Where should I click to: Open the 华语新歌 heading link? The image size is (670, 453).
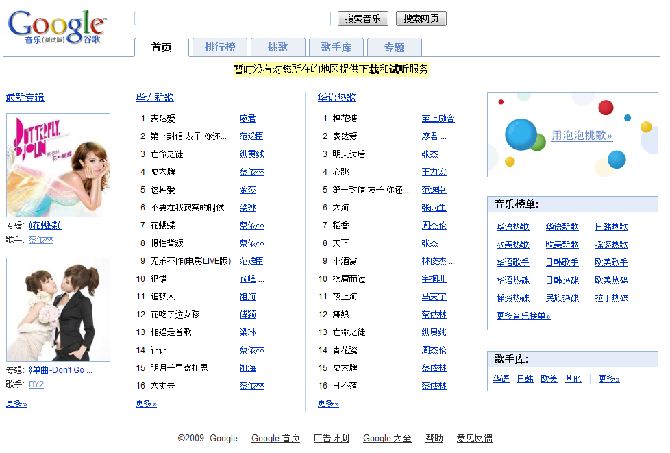[x=155, y=97]
